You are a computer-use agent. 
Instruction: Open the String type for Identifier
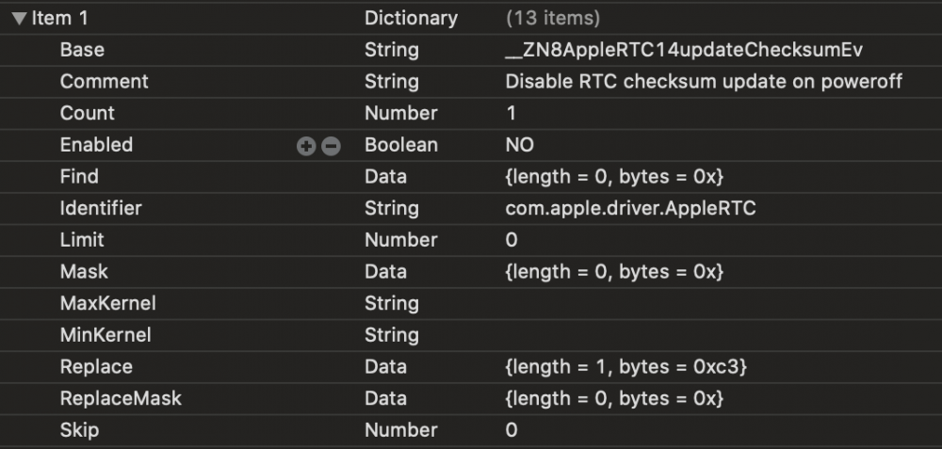point(392,208)
